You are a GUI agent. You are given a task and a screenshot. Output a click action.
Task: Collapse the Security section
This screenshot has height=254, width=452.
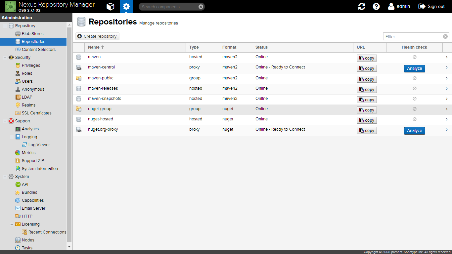point(5,57)
